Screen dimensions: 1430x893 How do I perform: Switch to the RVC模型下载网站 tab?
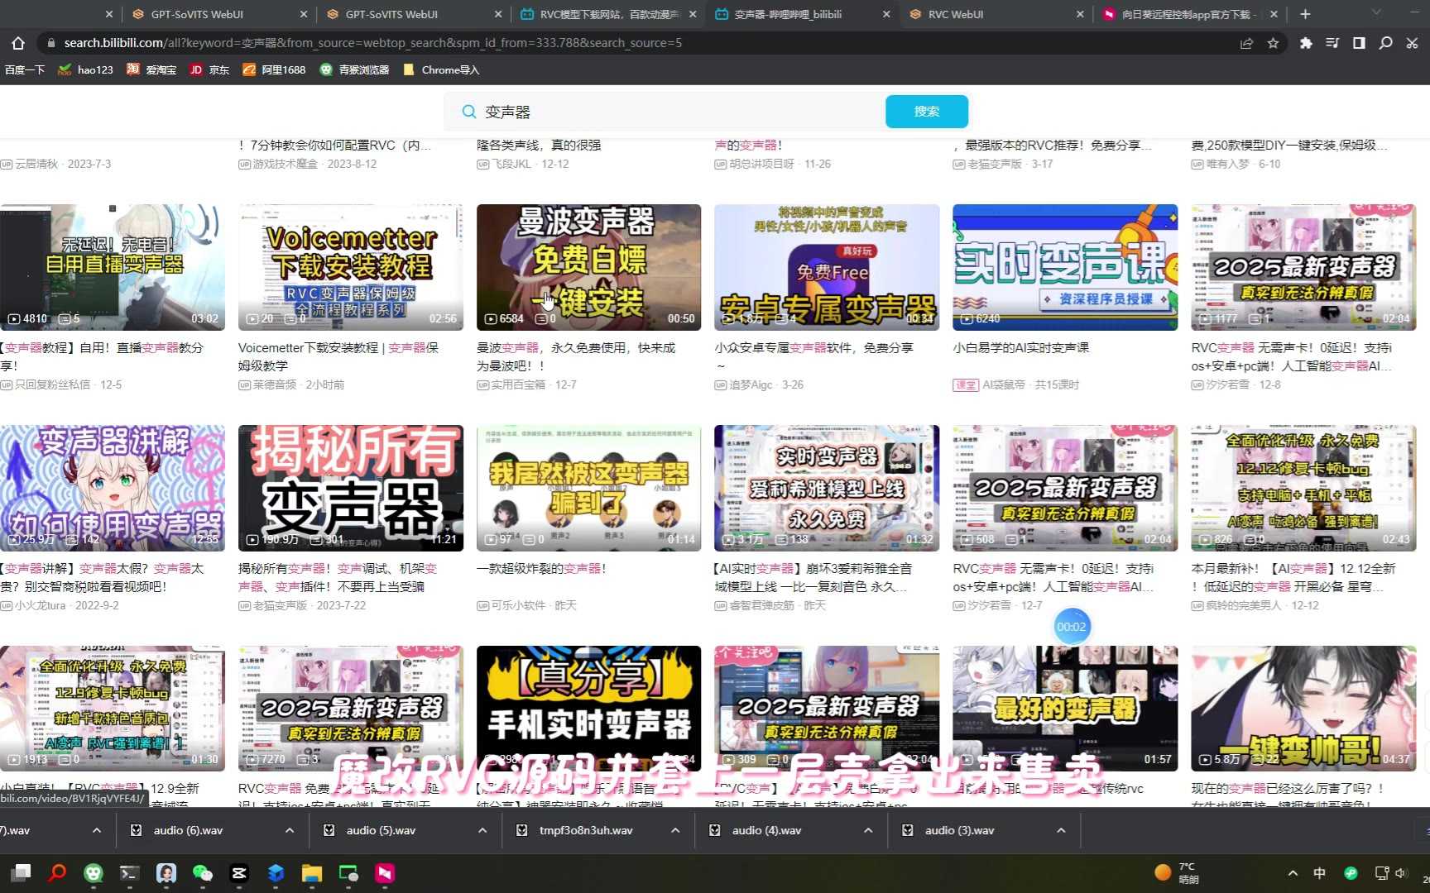[x=608, y=14]
